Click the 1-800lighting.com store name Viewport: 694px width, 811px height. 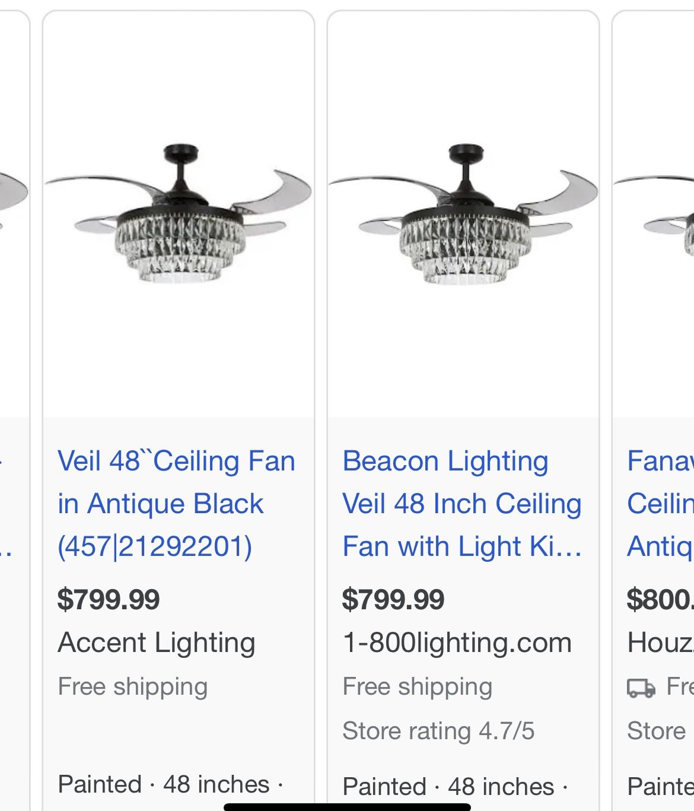tap(457, 641)
